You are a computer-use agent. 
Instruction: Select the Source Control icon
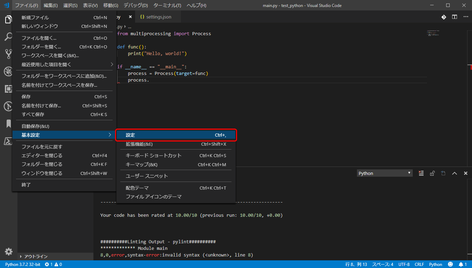pyautogui.click(x=8, y=54)
